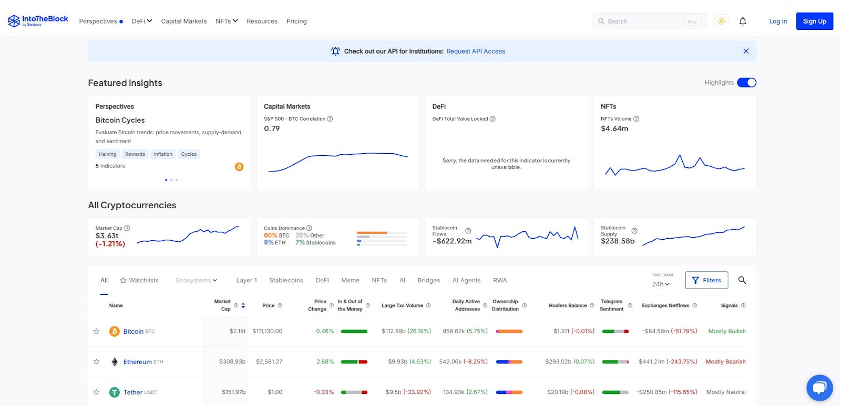841x406 pixels.
Task: Click the S&P 500 BTC Correlation help icon
Action: point(330,119)
